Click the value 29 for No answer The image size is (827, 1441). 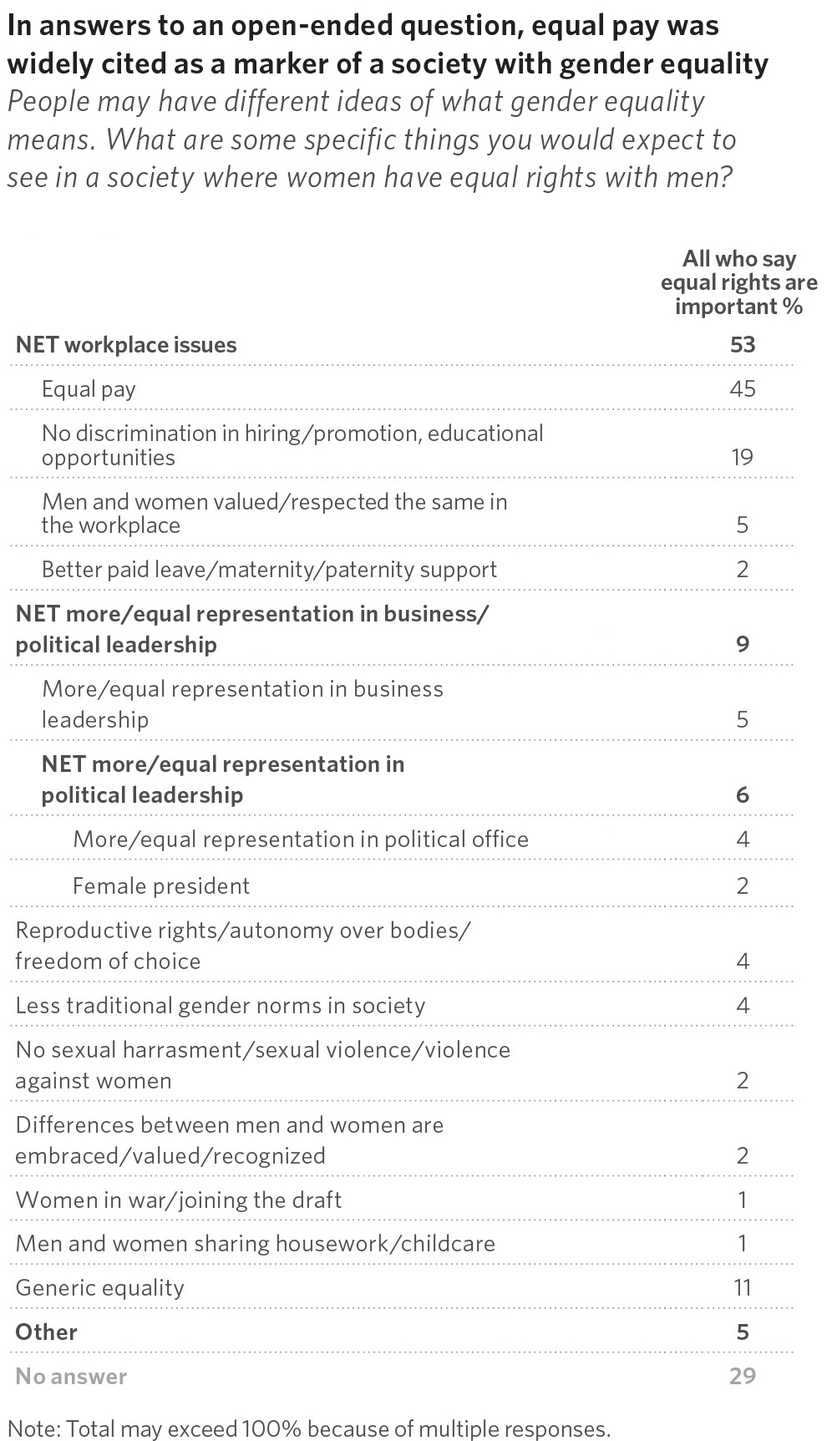743,1377
